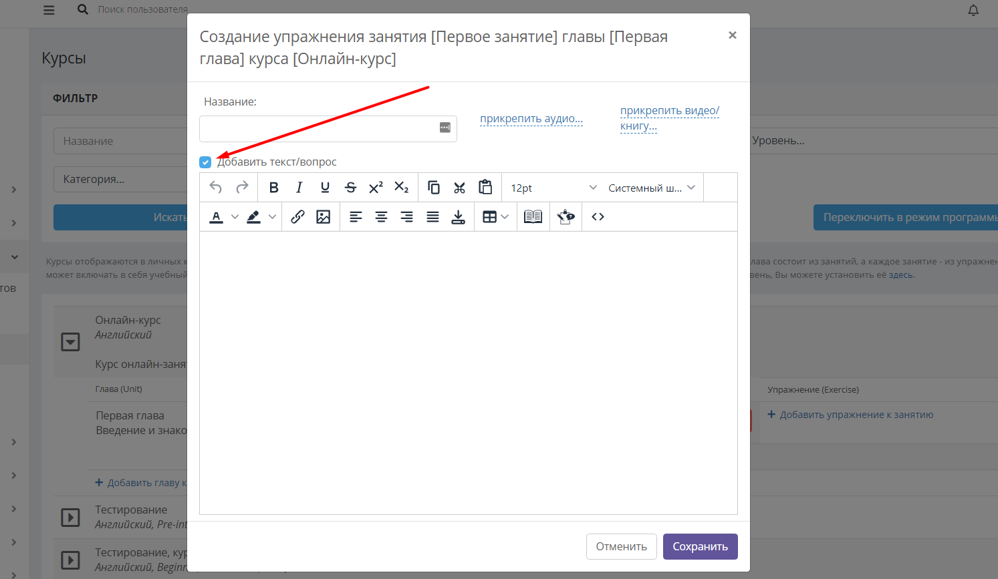The width and height of the screenshot is (998, 579).
Task: Click Добавить главу link
Action: click(x=141, y=483)
